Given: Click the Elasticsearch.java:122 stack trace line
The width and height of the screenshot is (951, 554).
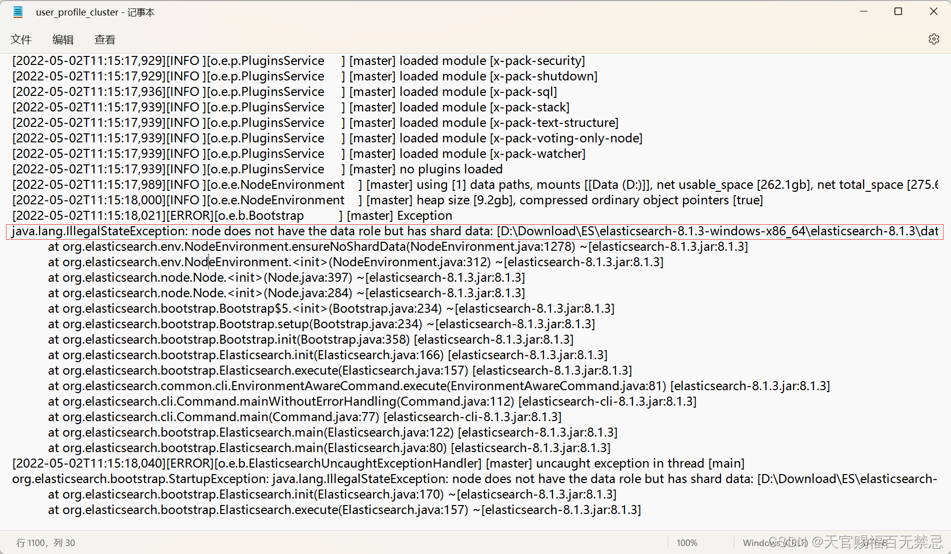Looking at the screenshot, I should (333, 433).
